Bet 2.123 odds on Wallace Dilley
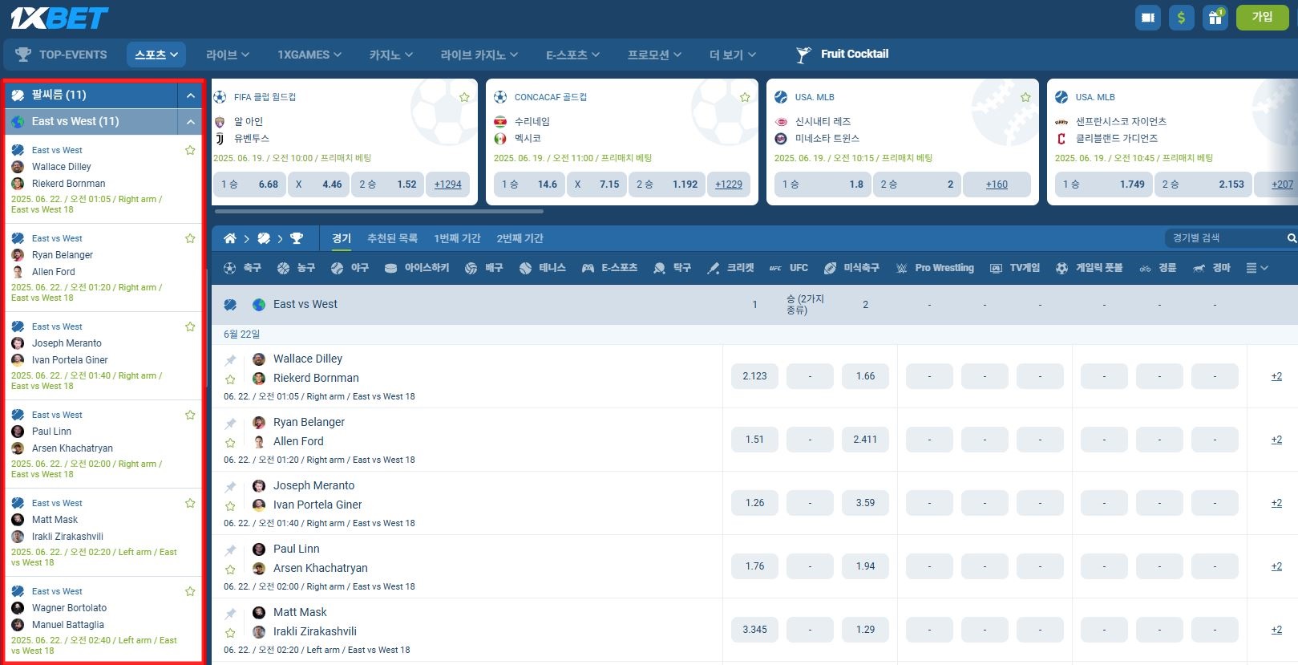 click(754, 376)
